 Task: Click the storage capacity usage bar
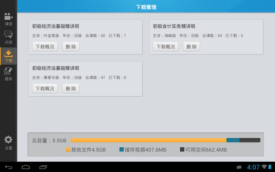165,140
